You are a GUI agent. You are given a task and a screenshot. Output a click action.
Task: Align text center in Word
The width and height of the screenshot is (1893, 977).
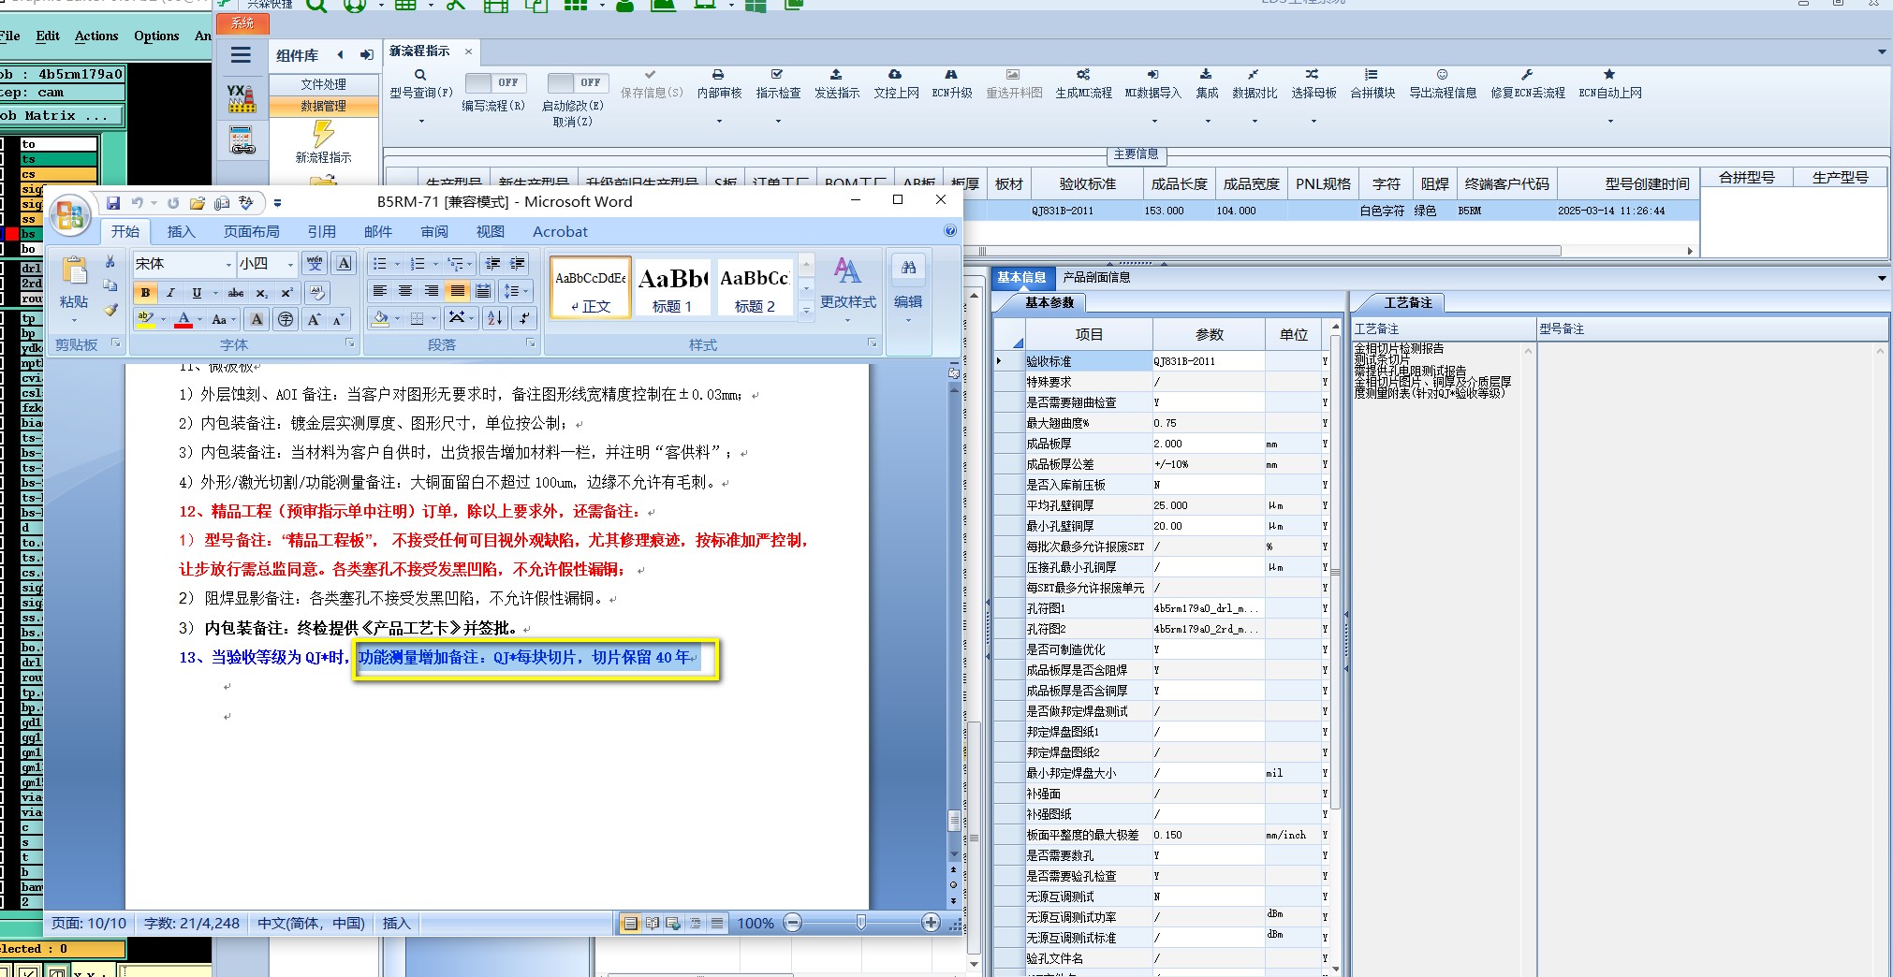tap(405, 291)
